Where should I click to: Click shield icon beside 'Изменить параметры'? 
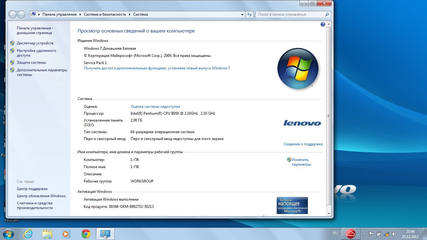click(x=289, y=160)
